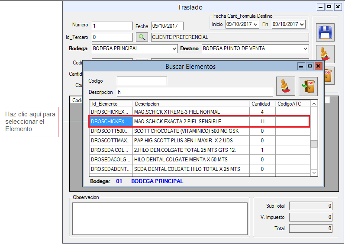The height and width of the screenshot is (244, 345).
Task: Open the Inicio date picker
Action: [x=255, y=25]
